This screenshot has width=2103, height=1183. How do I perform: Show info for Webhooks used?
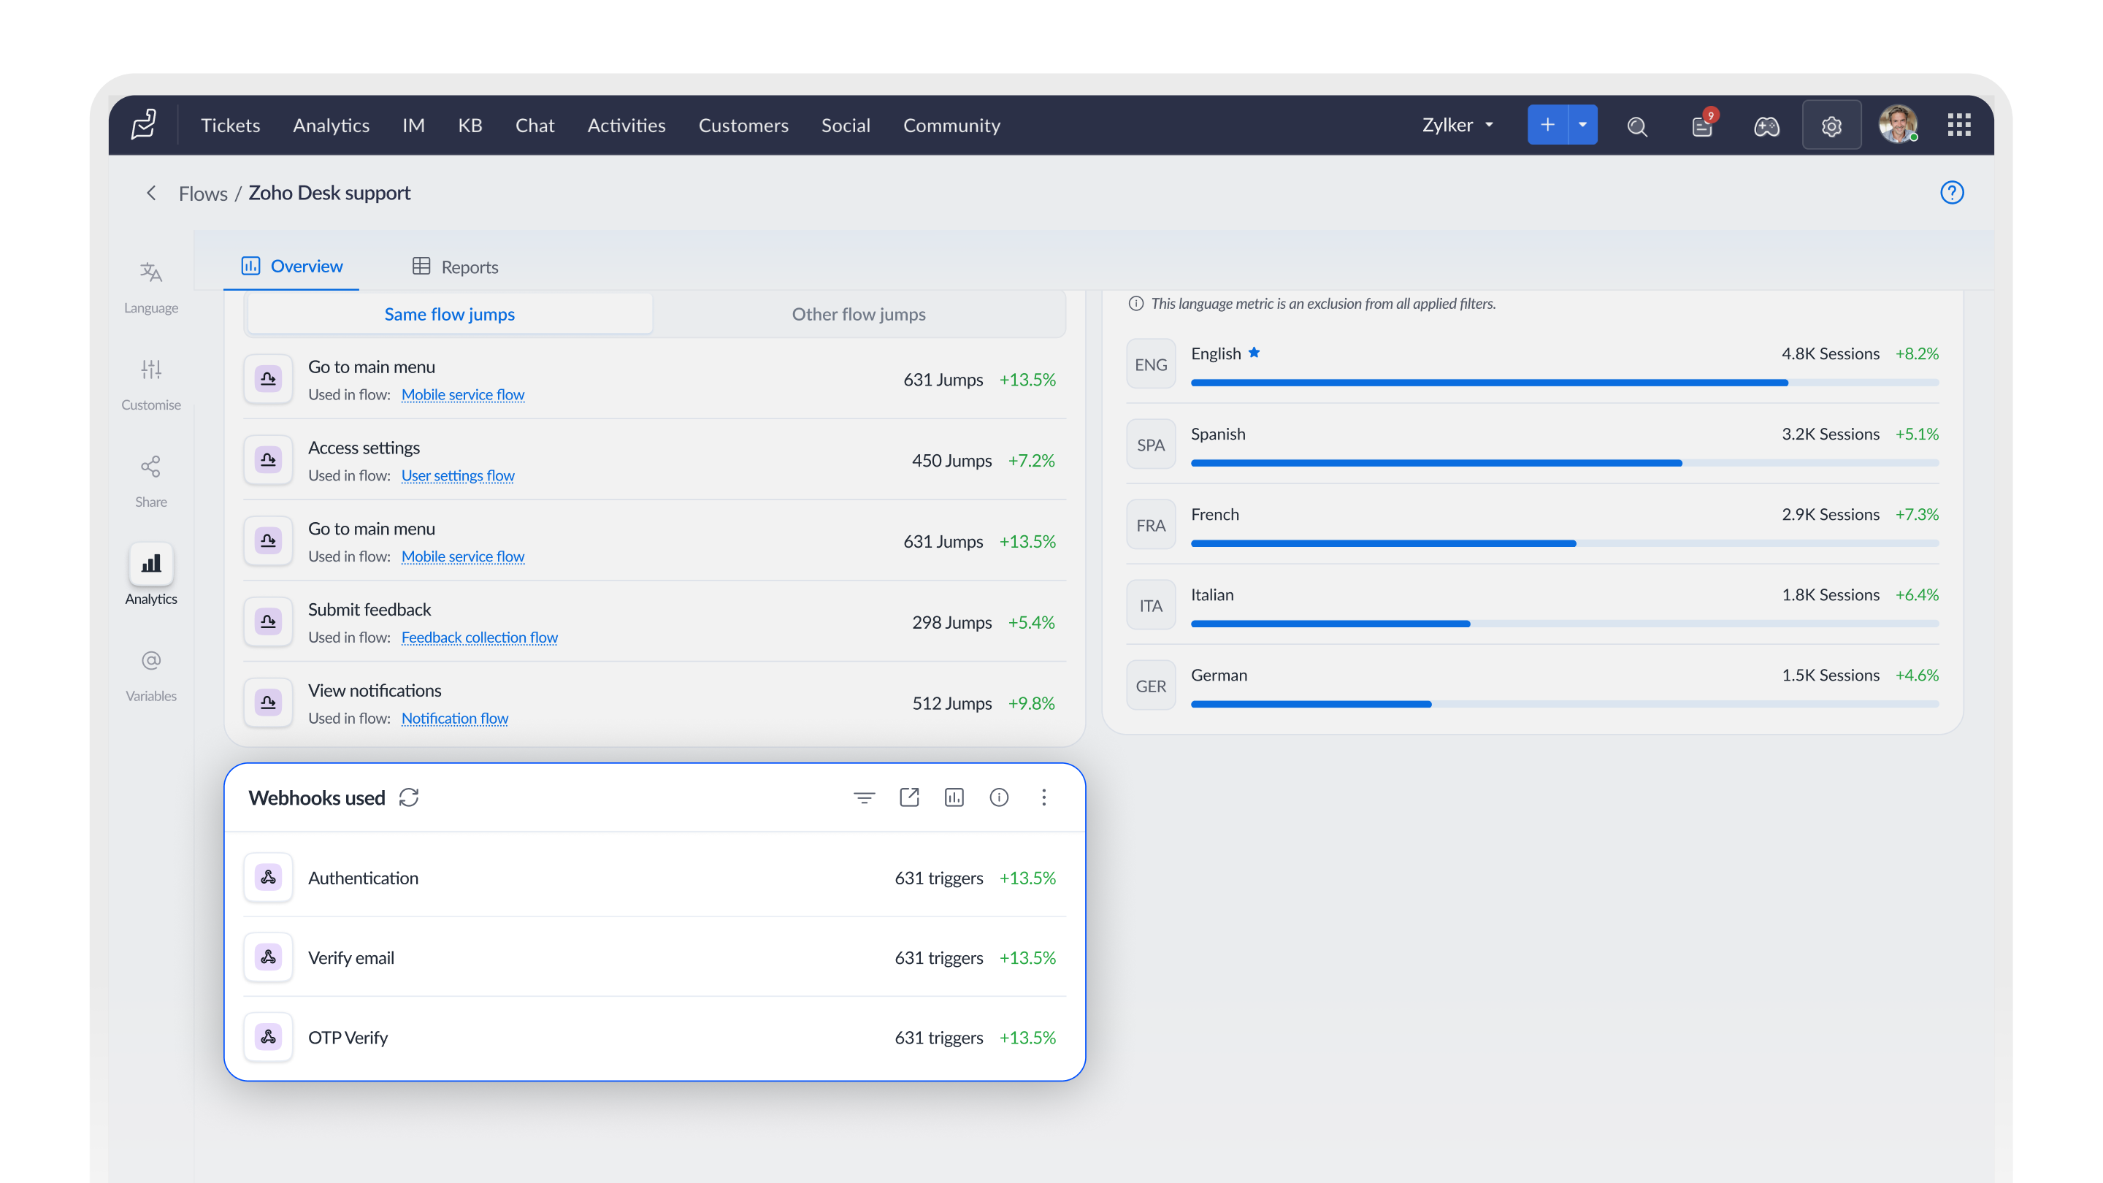999,797
